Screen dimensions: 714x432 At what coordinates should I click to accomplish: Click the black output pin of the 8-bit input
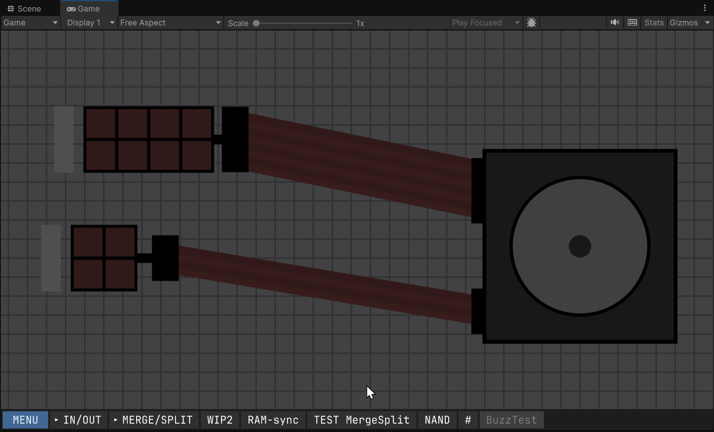click(235, 139)
